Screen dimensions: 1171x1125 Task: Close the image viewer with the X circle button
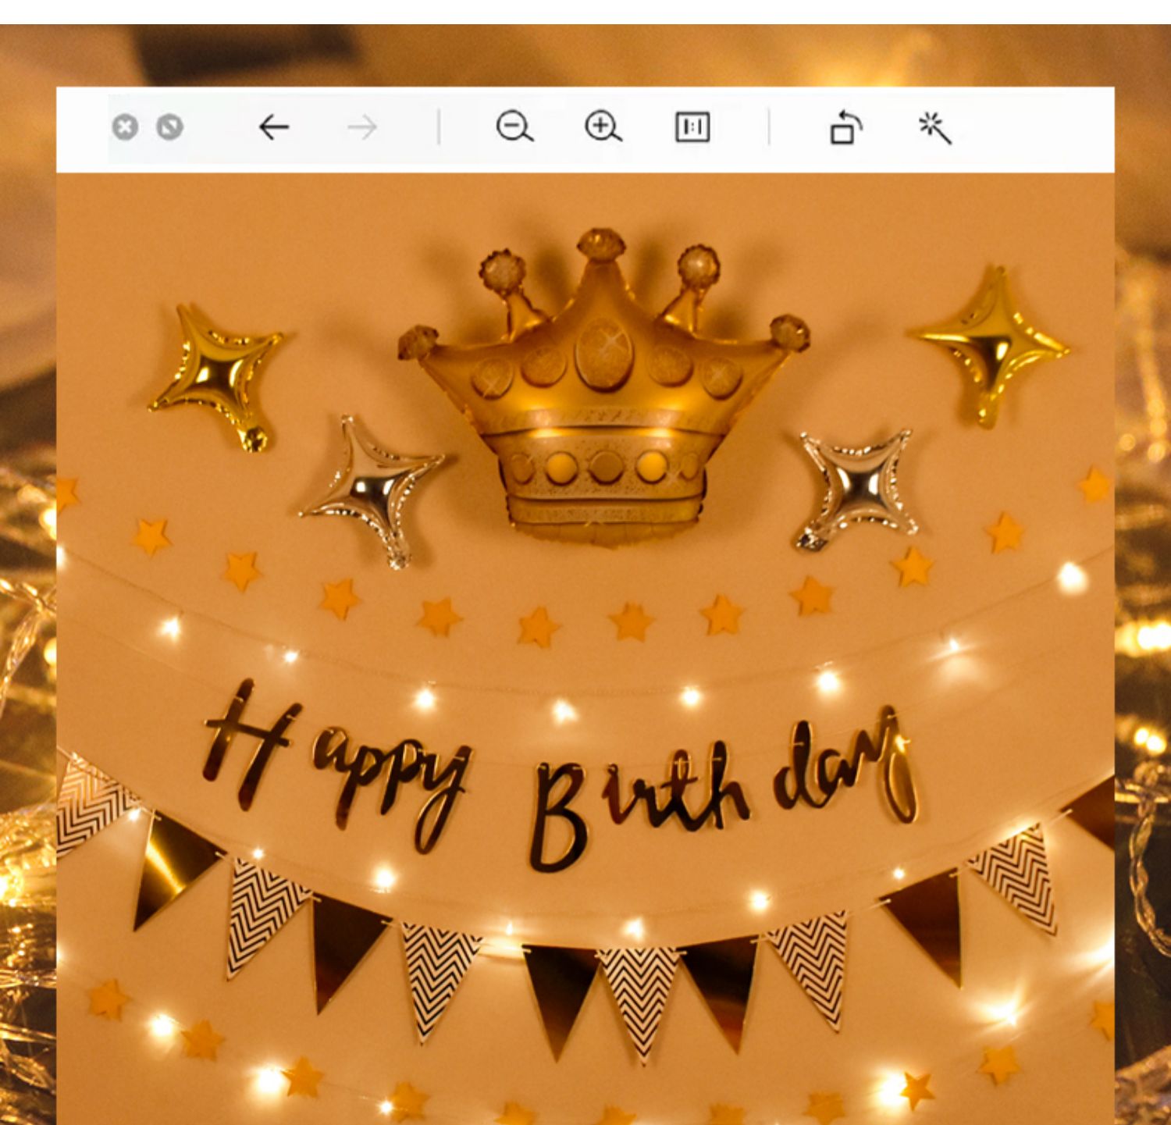click(125, 126)
